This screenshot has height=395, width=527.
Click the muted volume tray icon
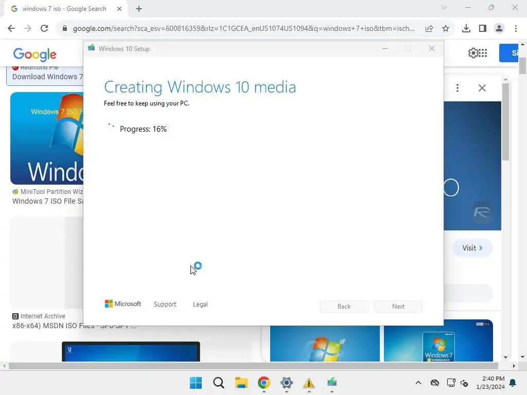(465, 383)
